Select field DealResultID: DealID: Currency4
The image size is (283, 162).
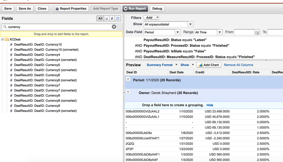pos(37,55)
